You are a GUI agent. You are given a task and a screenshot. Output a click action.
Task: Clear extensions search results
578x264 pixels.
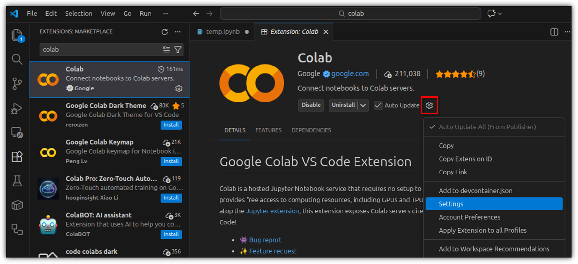[166, 49]
